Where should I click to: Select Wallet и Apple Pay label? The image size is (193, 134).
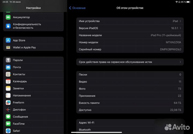(24, 48)
